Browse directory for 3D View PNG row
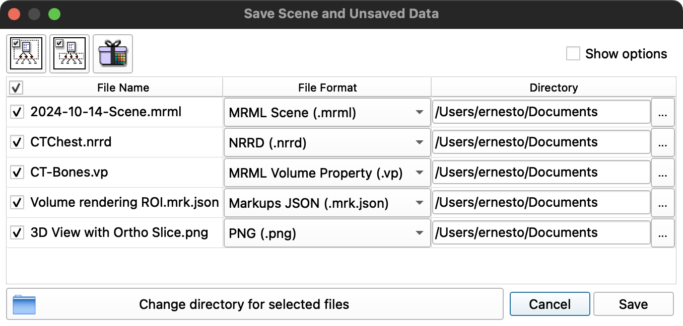The width and height of the screenshot is (683, 326). click(x=662, y=233)
